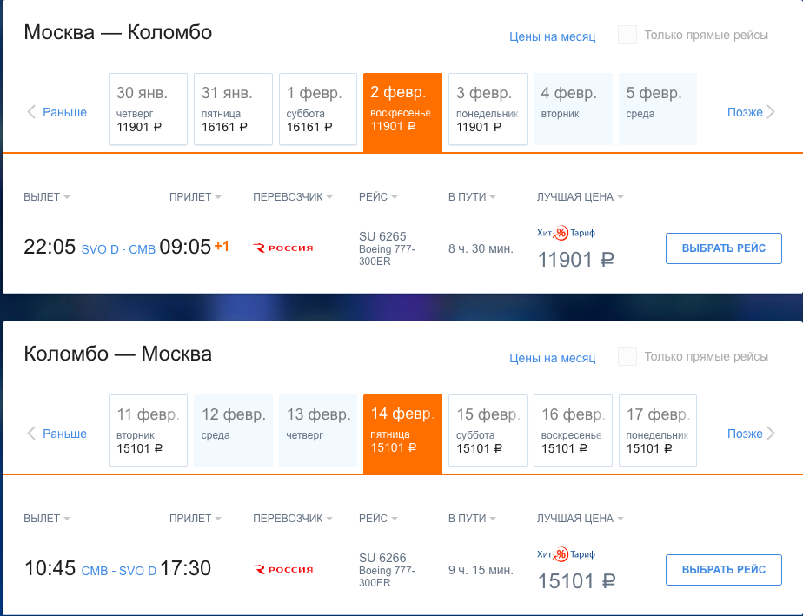Enable Только прямые рейсы for Москва — Коломбо
This screenshot has width=803, height=616.
pyautogui.click(x=627, y=35)
